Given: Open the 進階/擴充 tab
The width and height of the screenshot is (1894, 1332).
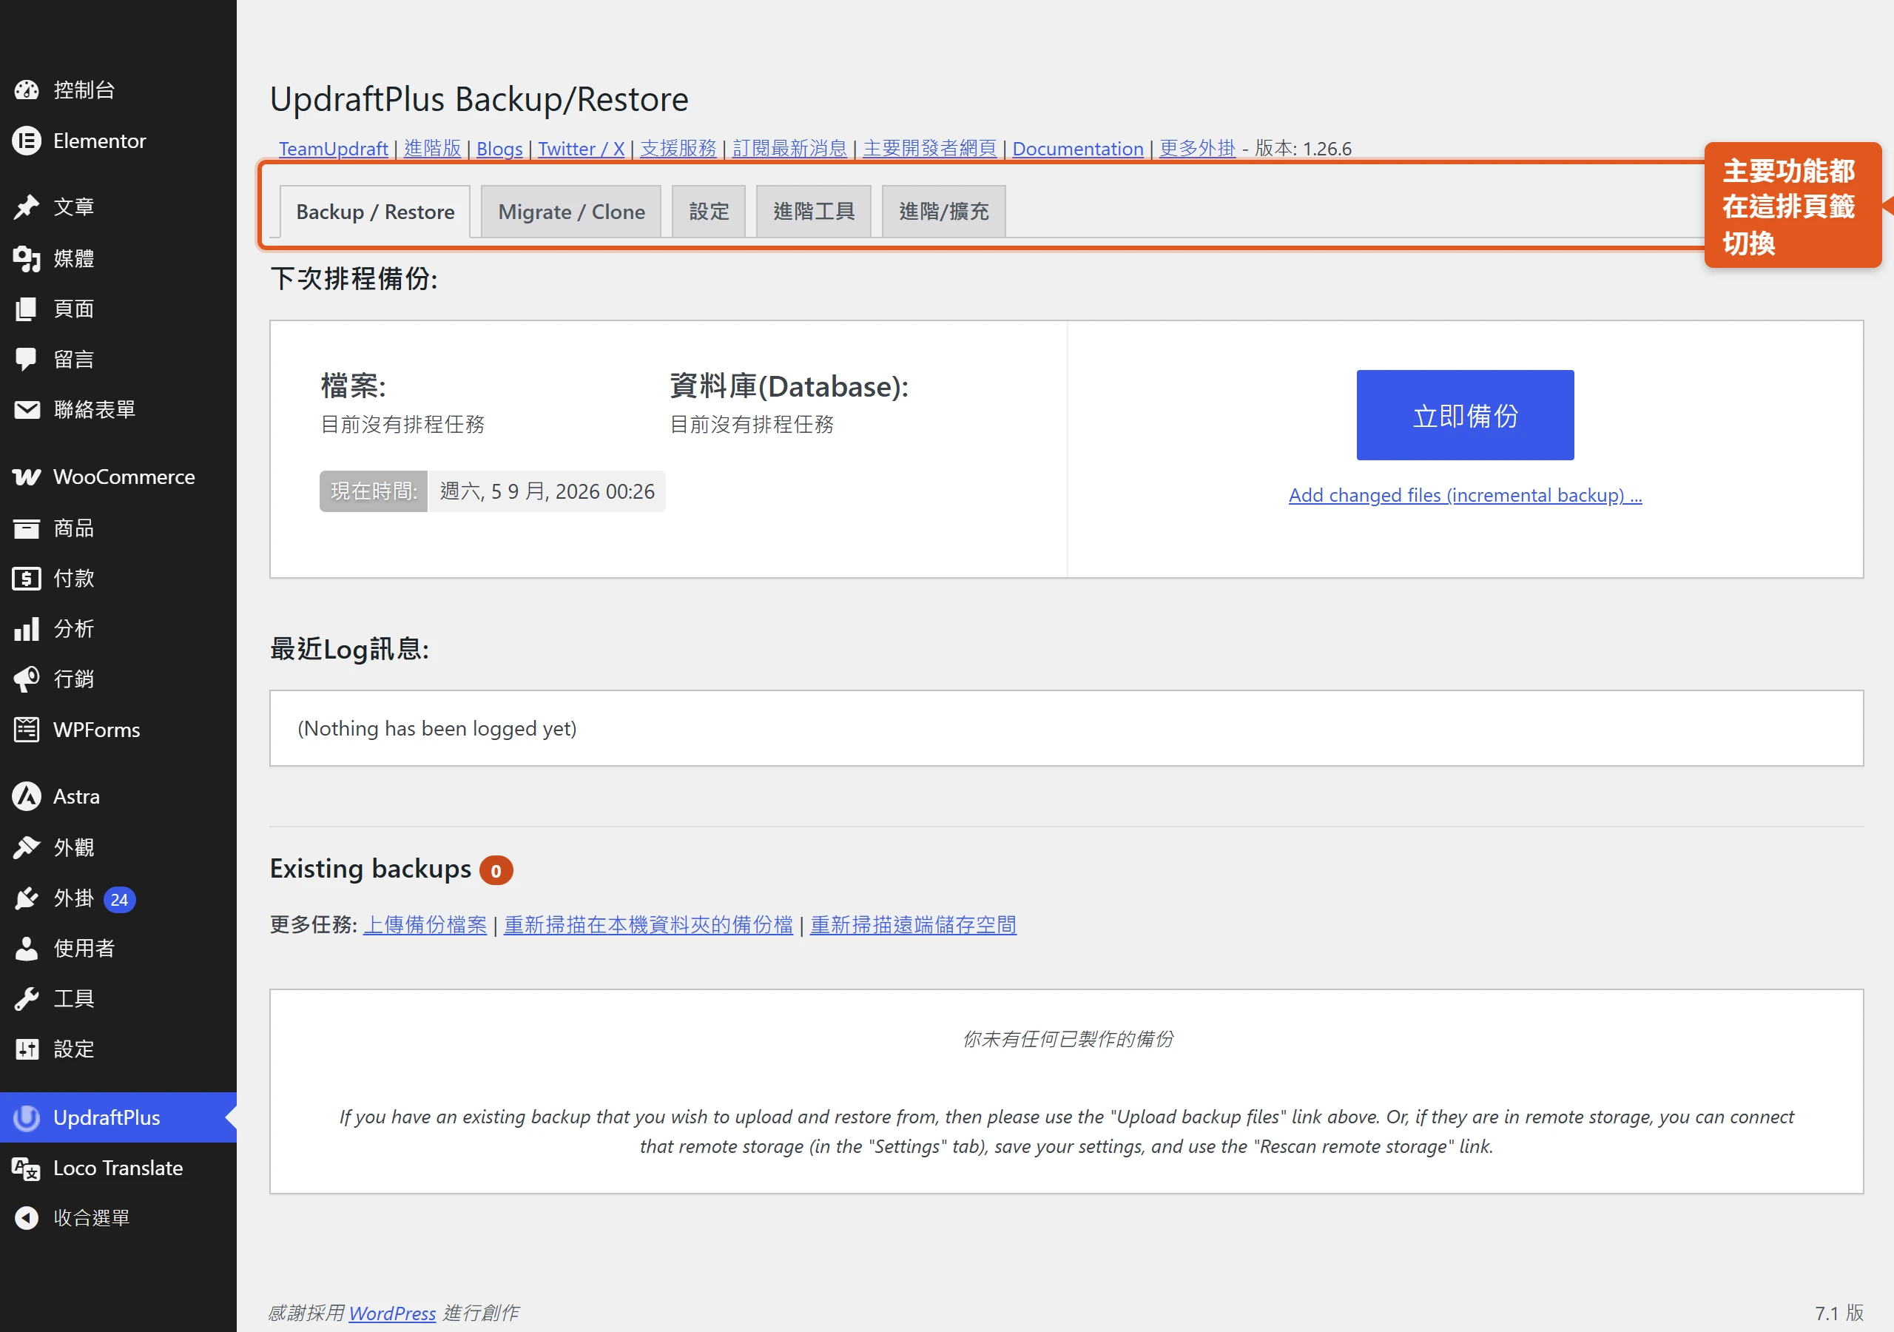Looking at the screenshot, I should pyautogui.click(x=944, y=212).
